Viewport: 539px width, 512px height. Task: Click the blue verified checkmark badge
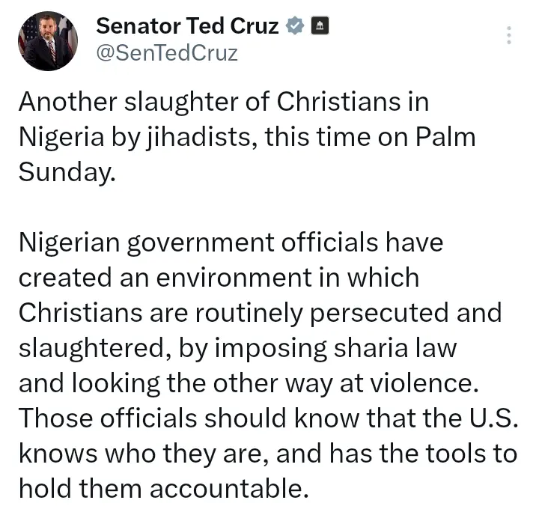295,27
